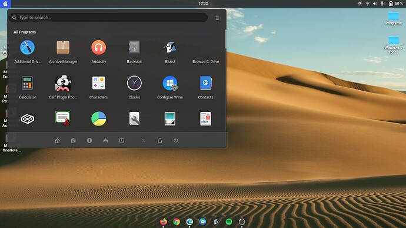Open the software store icon in launcher bar
Image resolution: width=406 pixels, height=228 pixels.
click(105, 141)
